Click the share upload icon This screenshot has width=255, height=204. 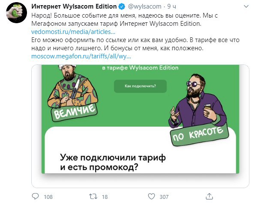[x=209, y=196]
